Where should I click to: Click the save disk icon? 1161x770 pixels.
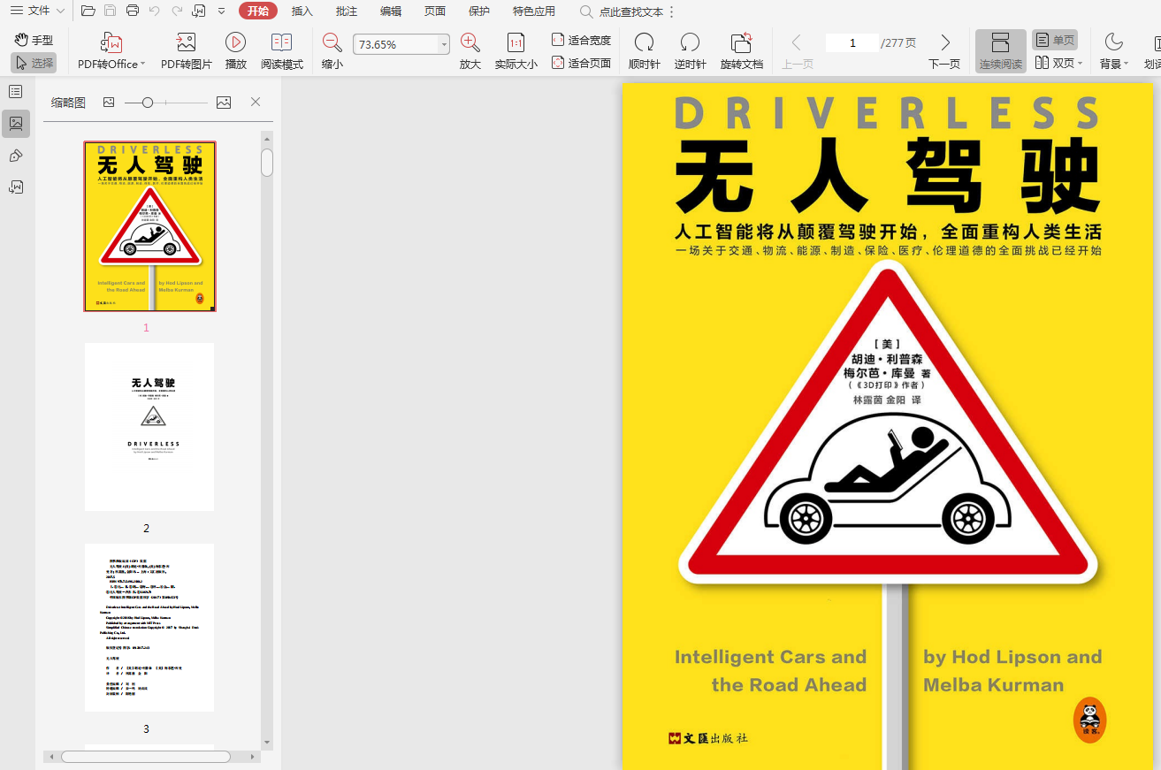pyautogui.click(x=110, y=11)
